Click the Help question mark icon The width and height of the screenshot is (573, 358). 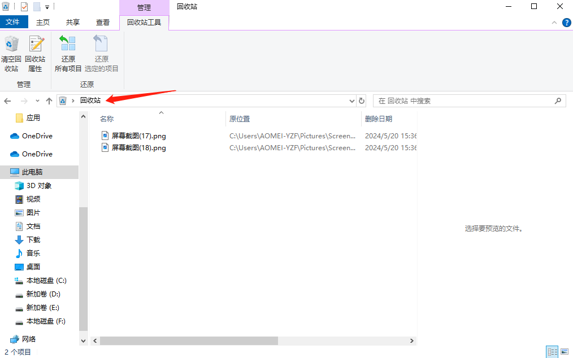click(x=566, y=23)
